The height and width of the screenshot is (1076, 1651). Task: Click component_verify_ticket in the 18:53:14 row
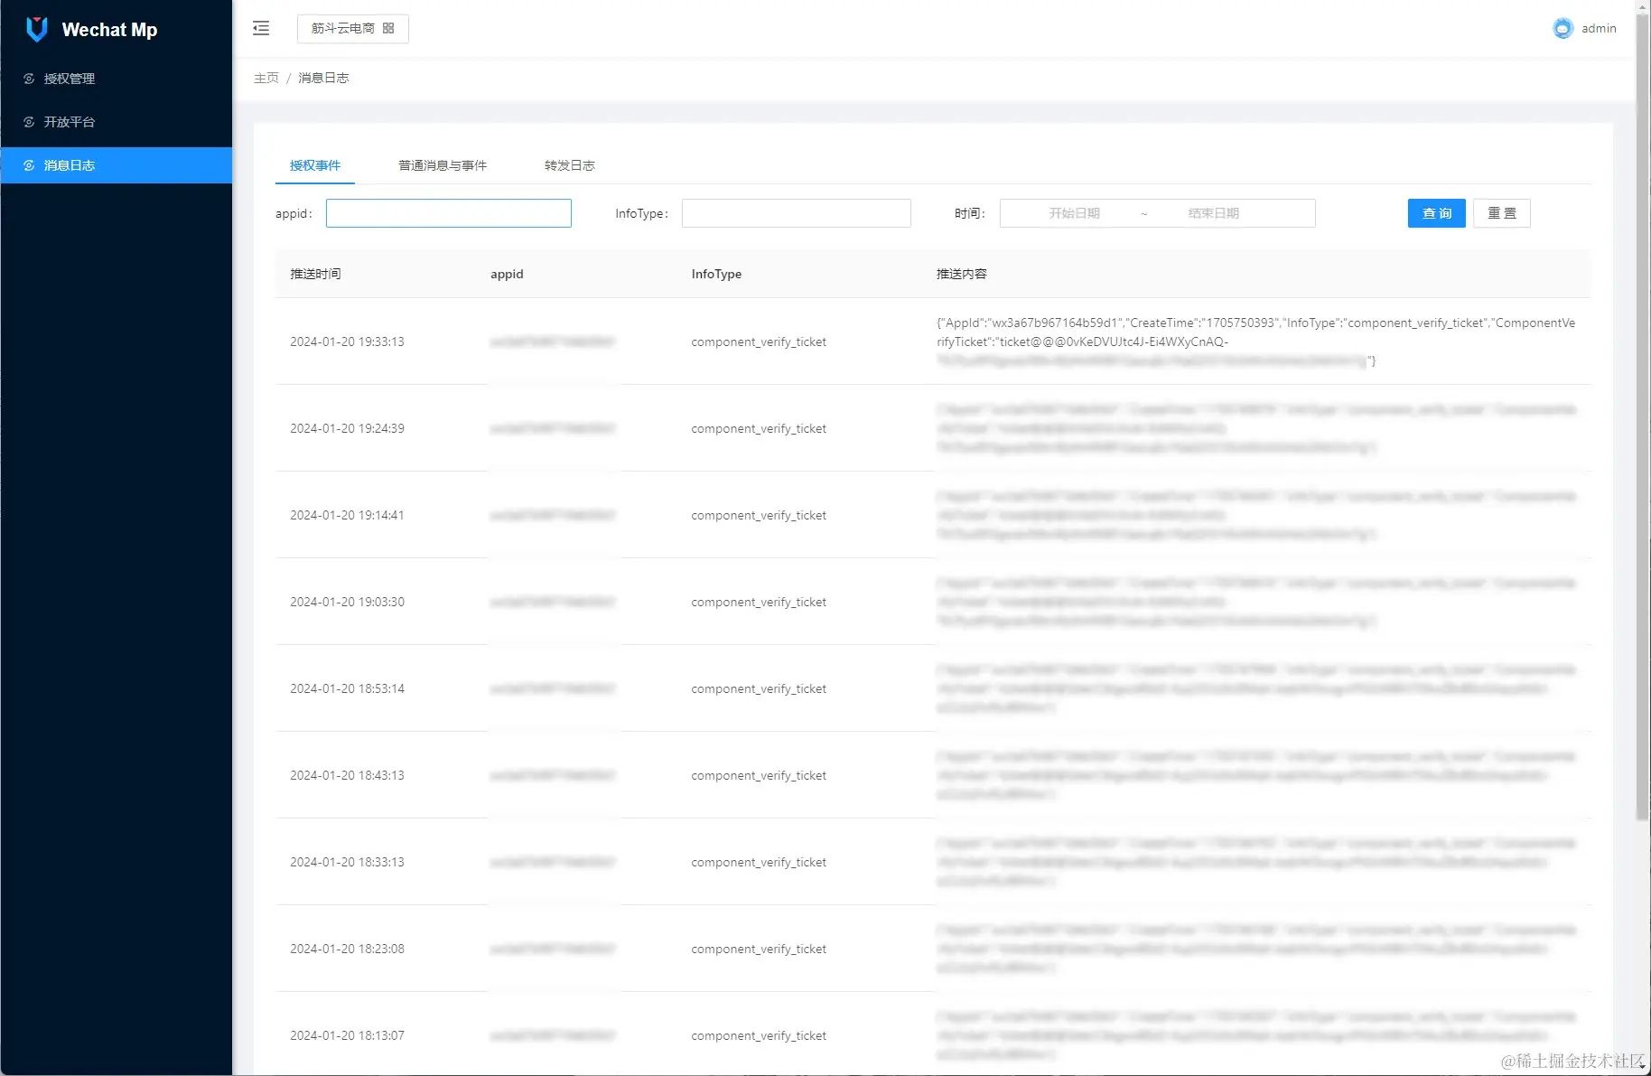click(759, 688)
